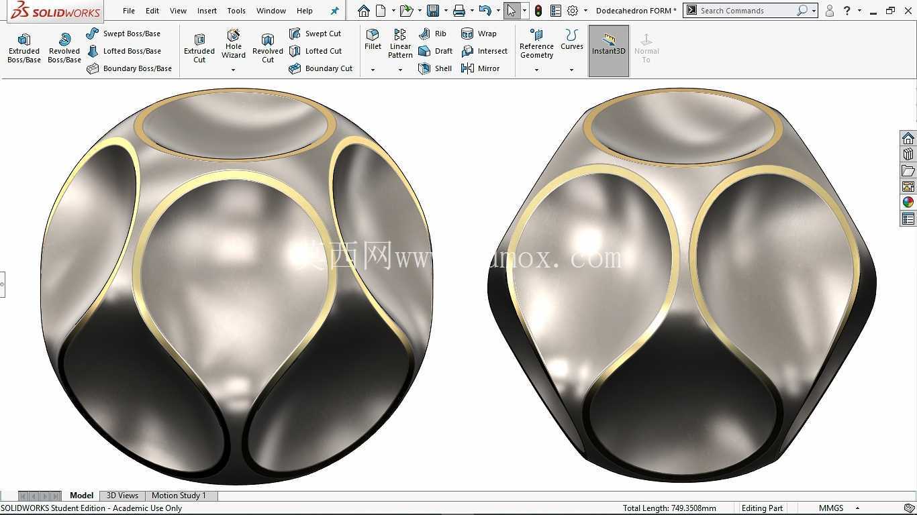Open the Tools menu
The height and width of the screenshot is (515, 917).
236,11
